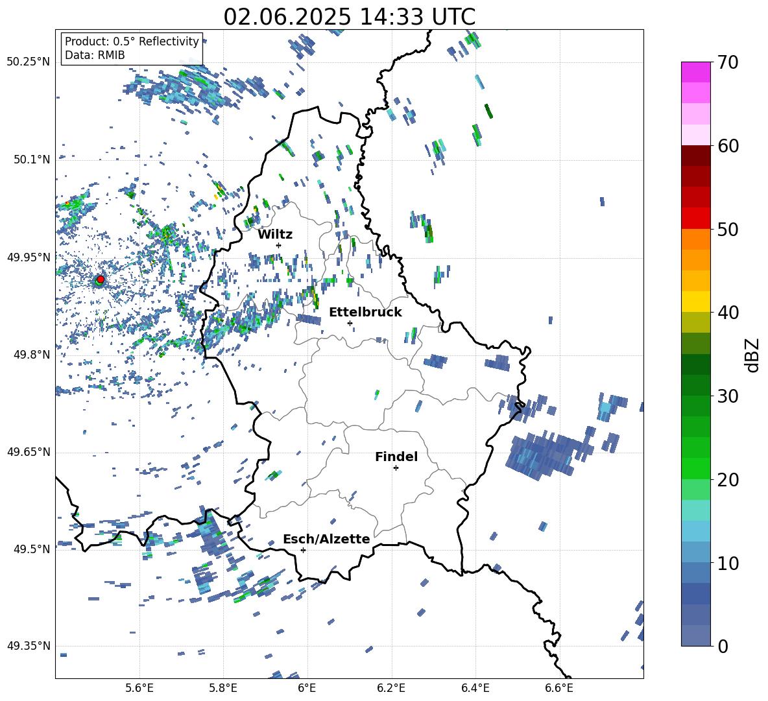The image size is (768, 701).
Task: Click the Wiltz station cross marker
Action: (x=279, y=245)
